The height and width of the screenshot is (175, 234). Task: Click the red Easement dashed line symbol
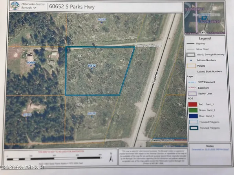(192, 88)
